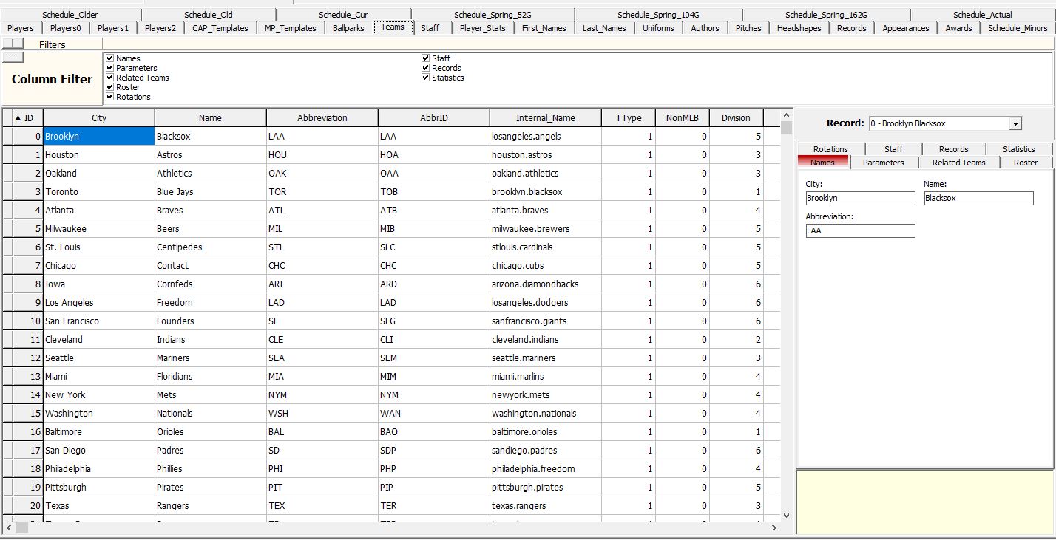Screen dimensions: 1056x540
Task: Edit the Abbreviation field containing LAA
Action: [860, 230]
